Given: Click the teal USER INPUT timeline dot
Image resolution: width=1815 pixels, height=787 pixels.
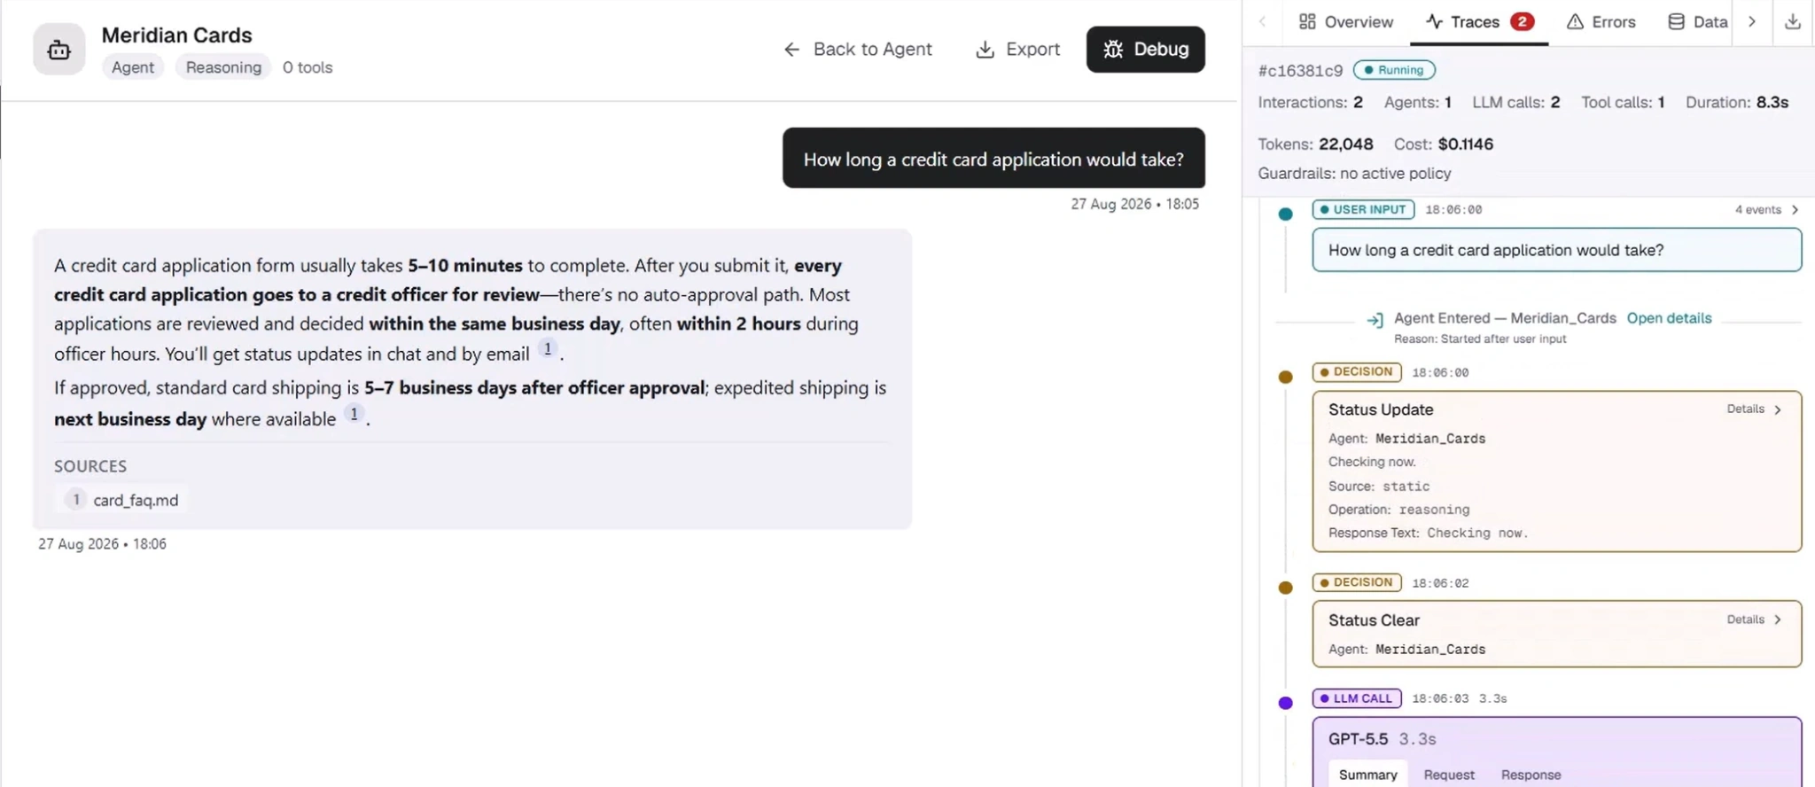Looking at the screenshot, I should 1285,214.
